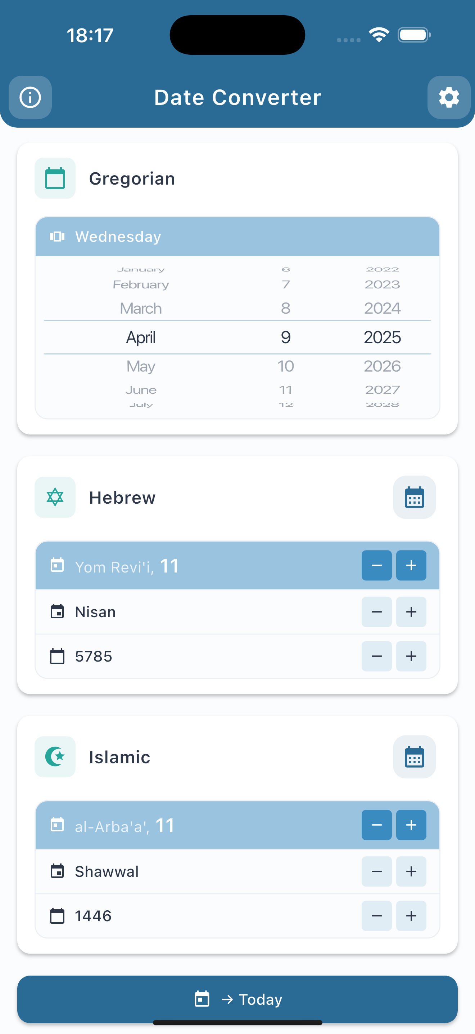Open the Islamic calendar picker icon

(x=415, y=757)
